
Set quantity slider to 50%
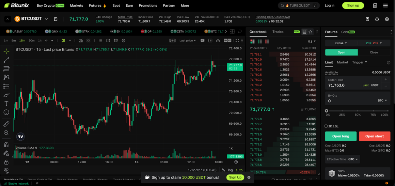pyautogui.click(x=358, y=111)
